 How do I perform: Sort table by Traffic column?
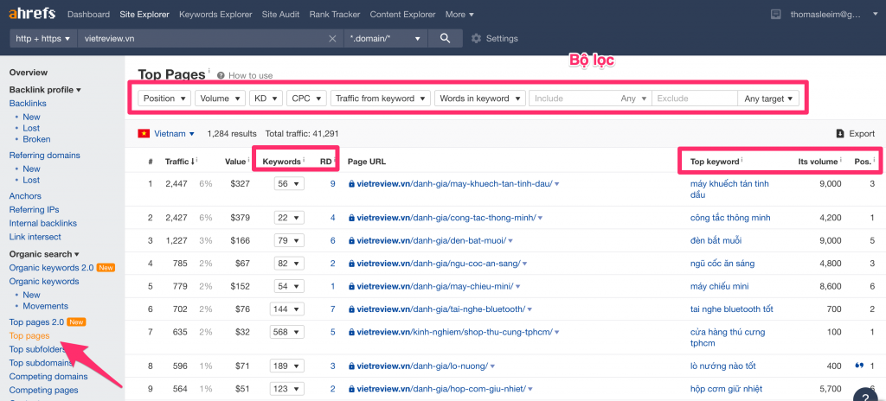[181, 161]
